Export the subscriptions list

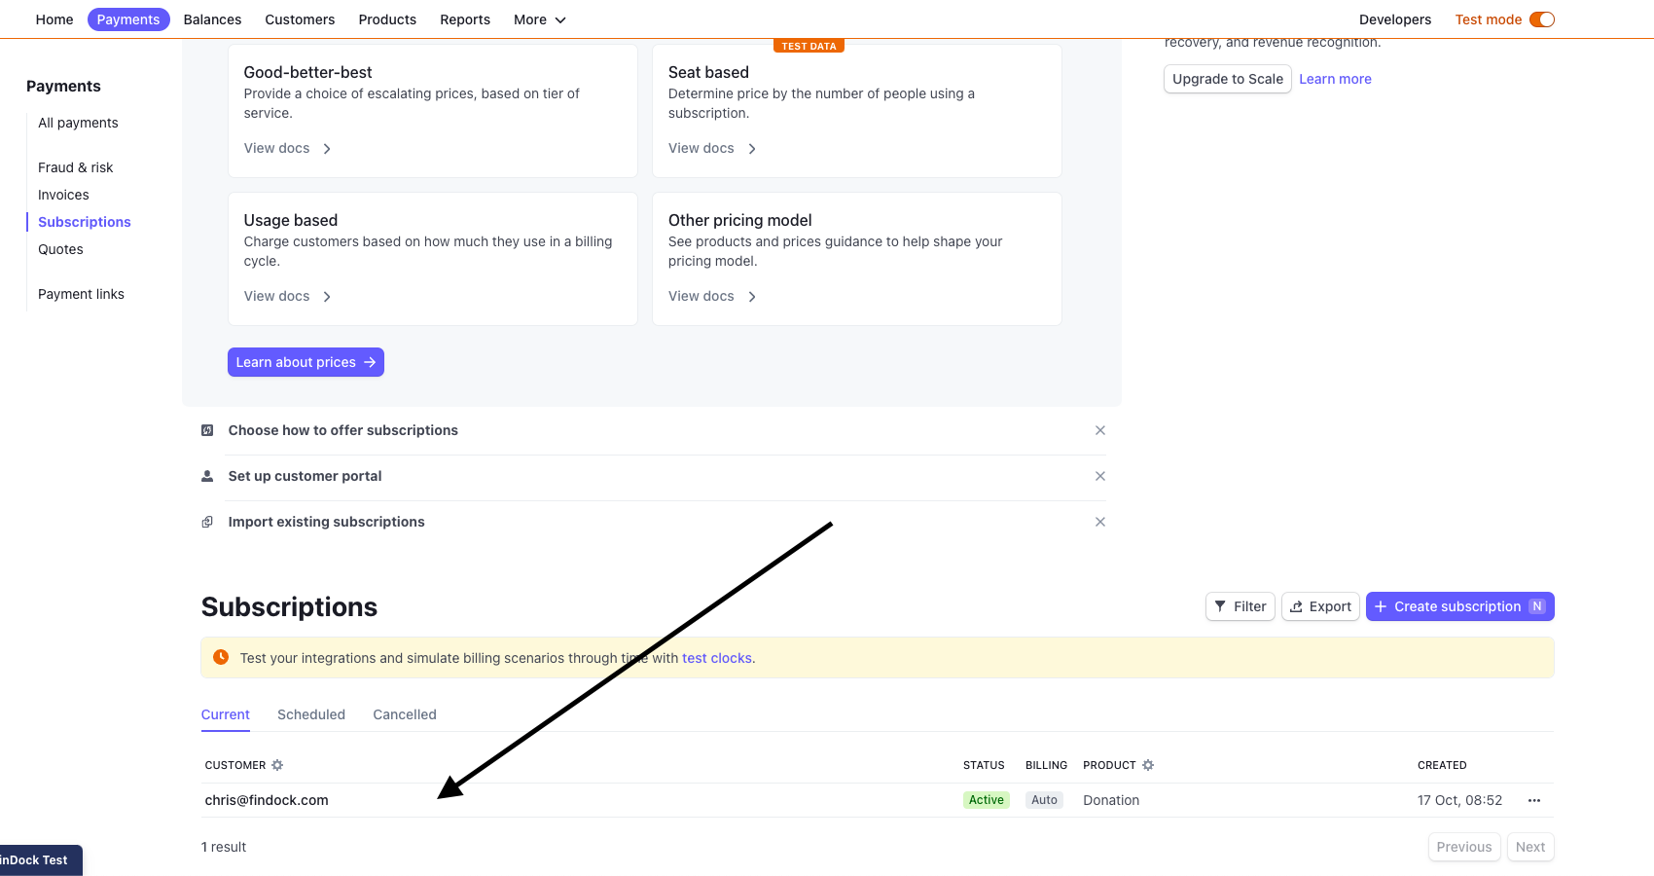(x=1320, y=606)
